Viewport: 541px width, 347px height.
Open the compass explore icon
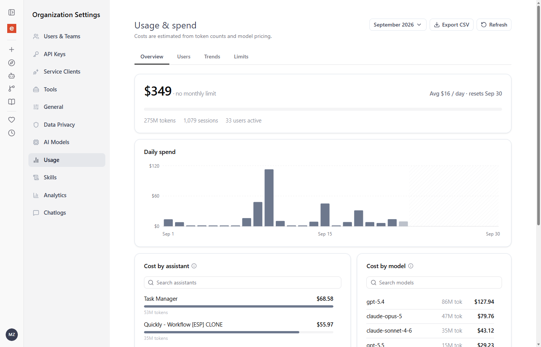[12, 63]
